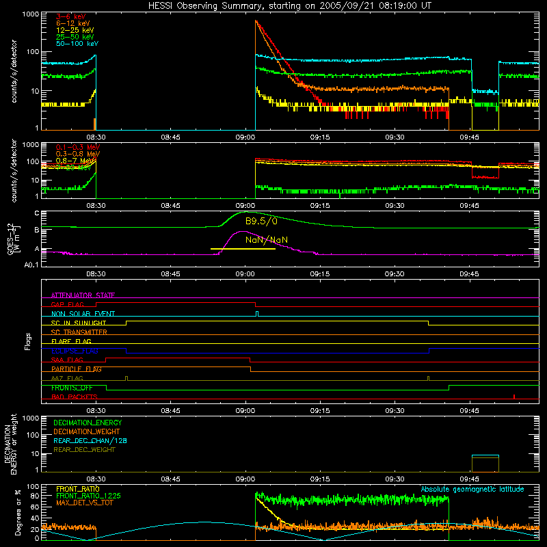Click the SAA_FLAG label
This screenshot has height=547, width=547.
(x=67, y=360)
